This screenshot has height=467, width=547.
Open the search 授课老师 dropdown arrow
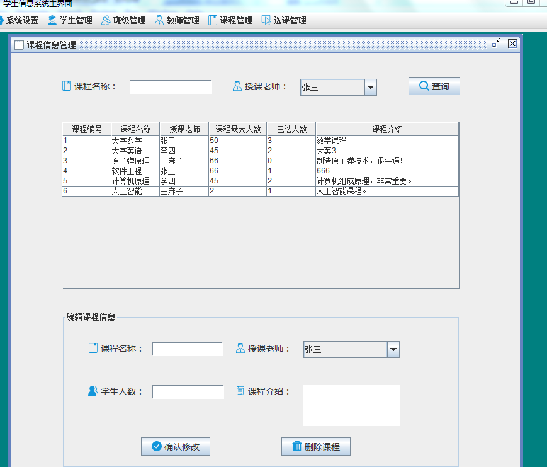[x=371, y=88]
